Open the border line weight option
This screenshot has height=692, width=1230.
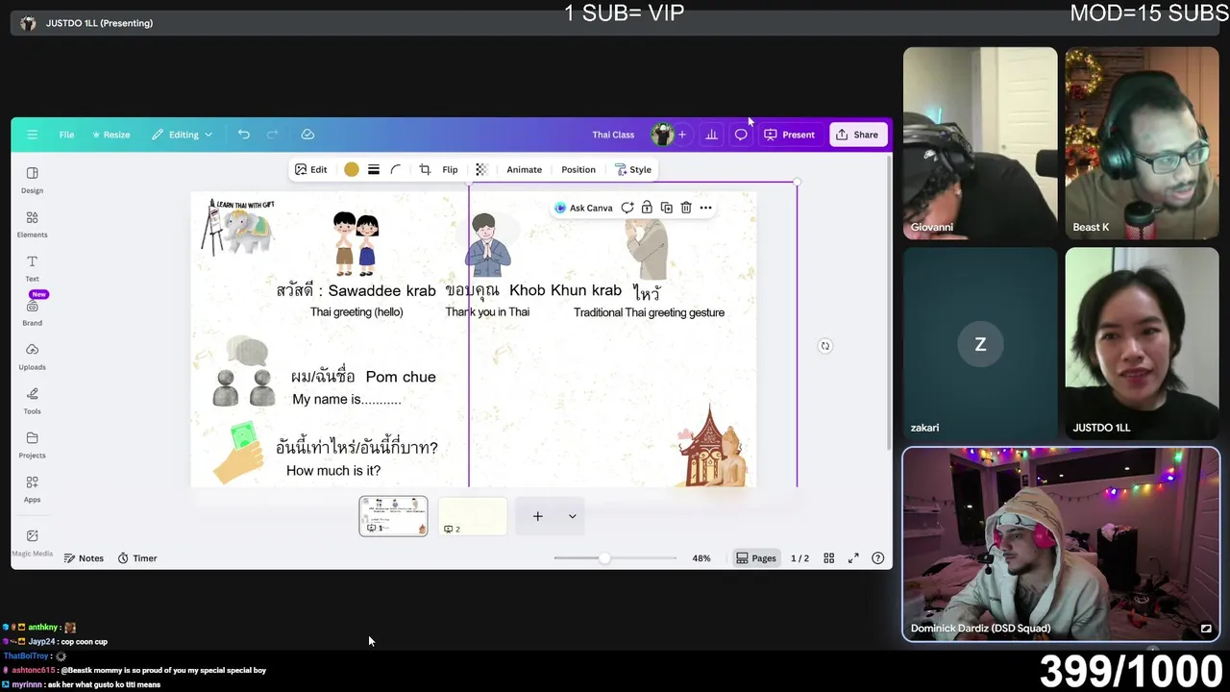click(374, 169)
